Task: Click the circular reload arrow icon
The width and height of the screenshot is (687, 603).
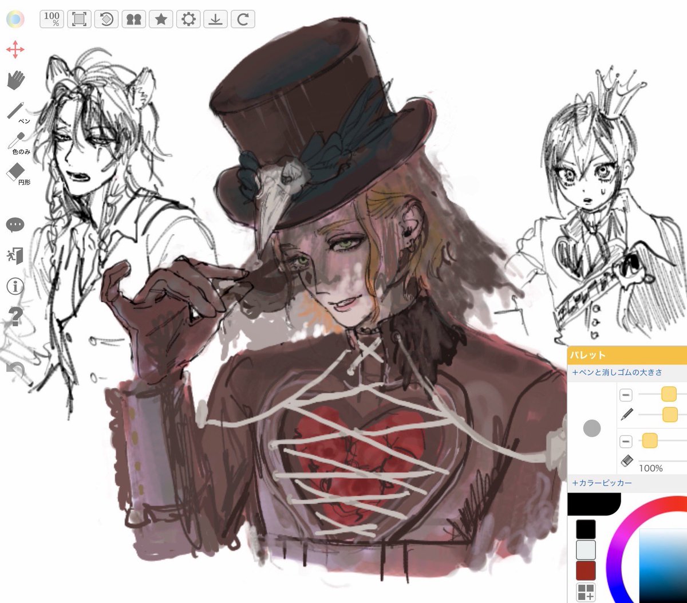Action: pos(243,19)
